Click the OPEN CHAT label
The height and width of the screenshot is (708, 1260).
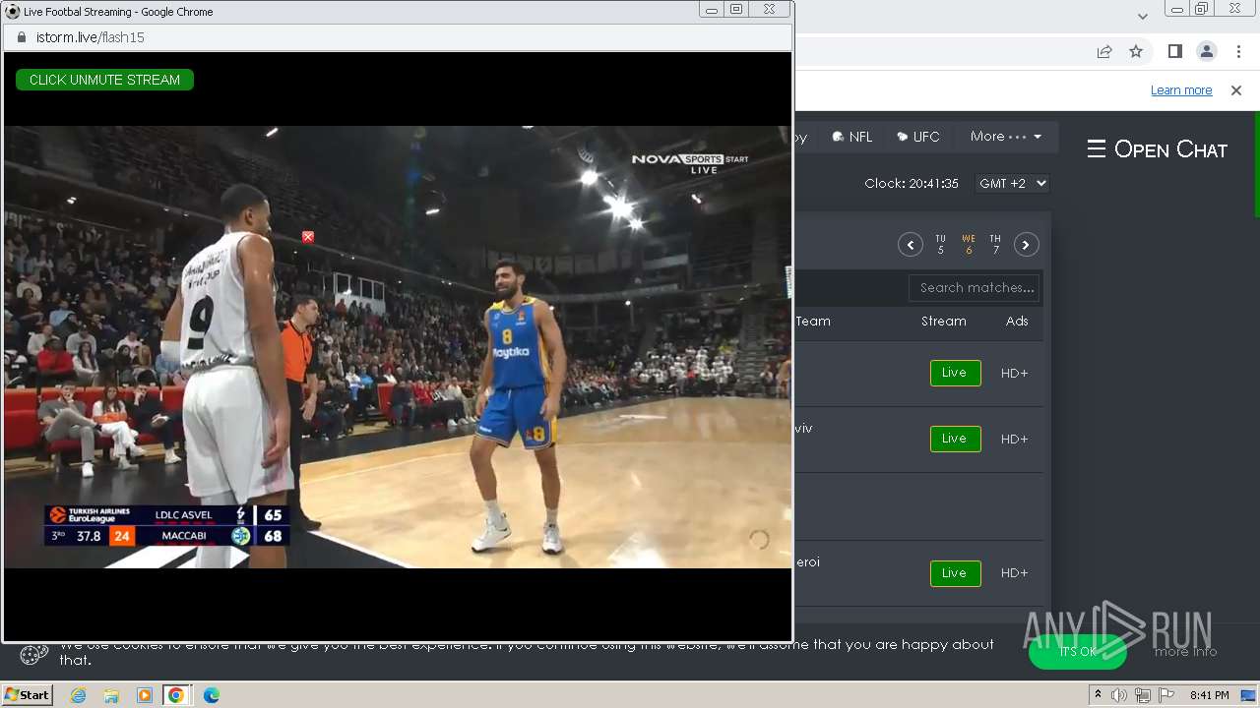pyautogui.click(x=1170, y=149)
